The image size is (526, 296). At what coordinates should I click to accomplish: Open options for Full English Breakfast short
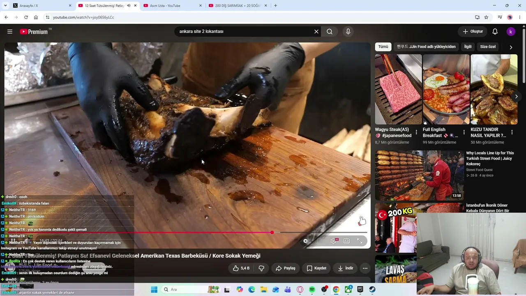[x=464, y=132]
